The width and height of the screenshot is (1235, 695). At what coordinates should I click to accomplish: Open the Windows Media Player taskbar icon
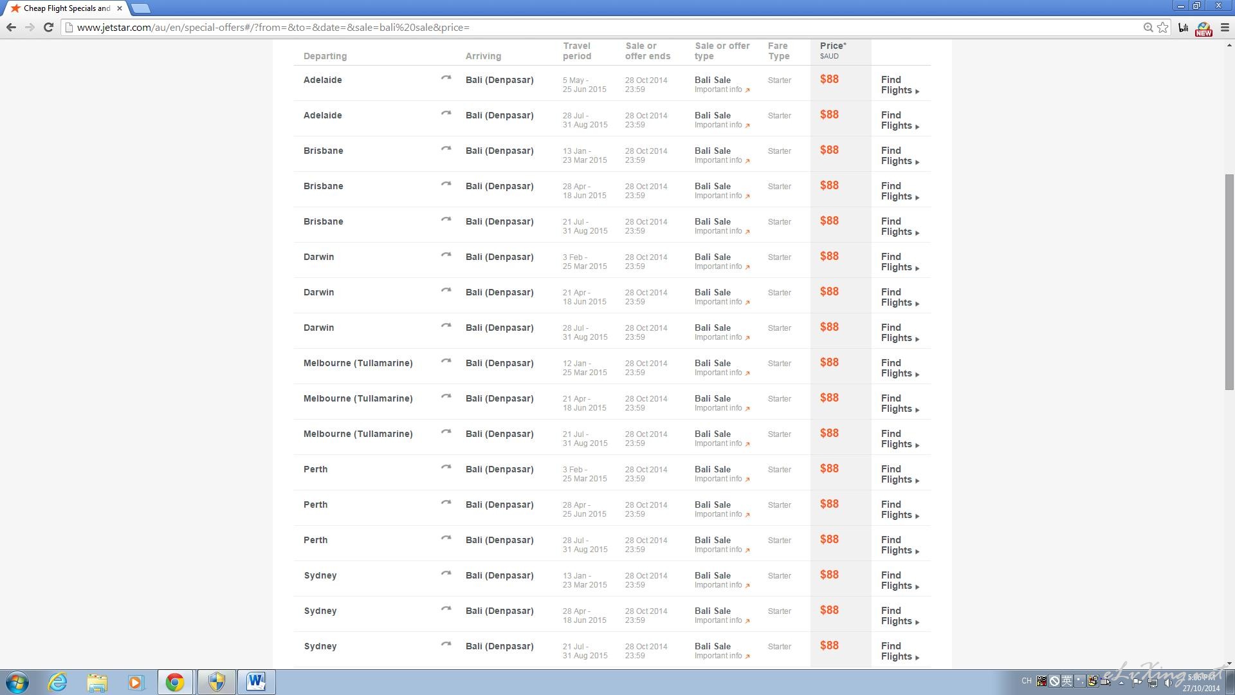136,682
